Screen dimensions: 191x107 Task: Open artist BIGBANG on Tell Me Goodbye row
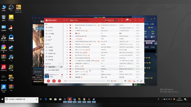click(104, 36)
